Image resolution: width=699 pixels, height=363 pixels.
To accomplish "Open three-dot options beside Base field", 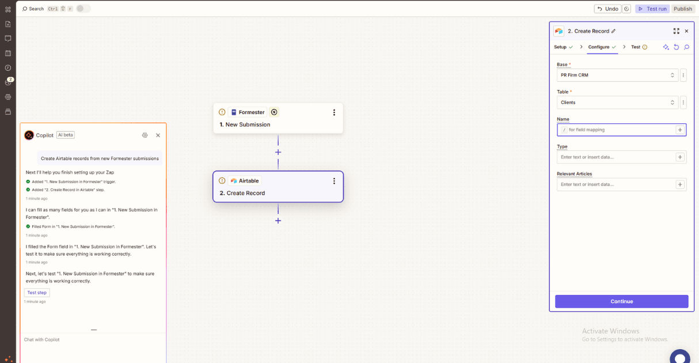I will 683,75.
